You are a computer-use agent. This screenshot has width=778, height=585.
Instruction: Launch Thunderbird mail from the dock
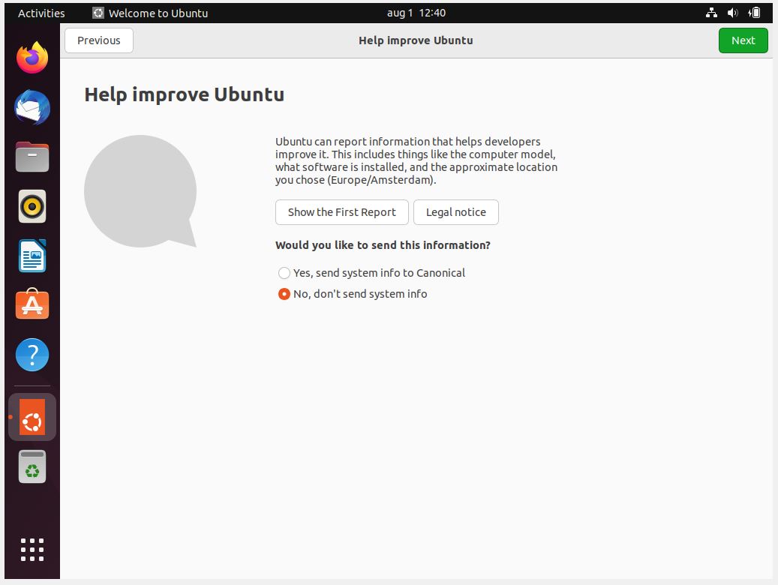pyautogui.click(x=32, y=107)
